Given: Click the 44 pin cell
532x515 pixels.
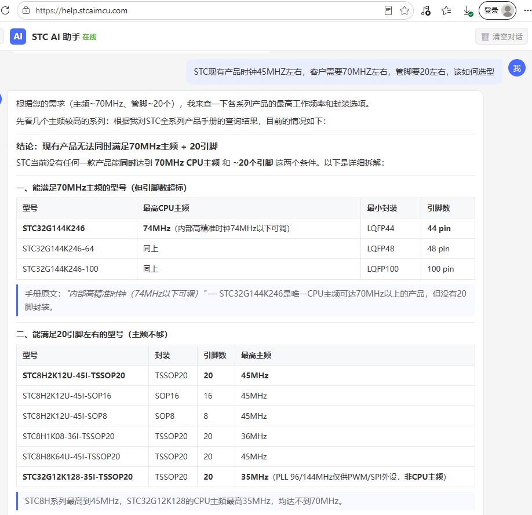Looking at the screenshot, I should point(448,228).
